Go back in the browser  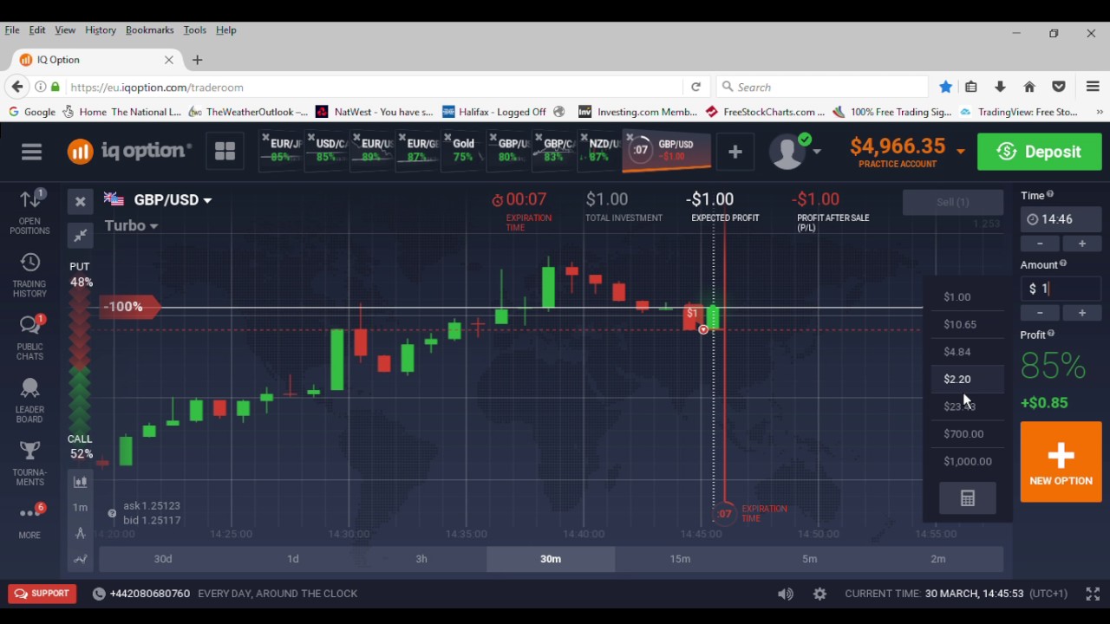point(17,87)
